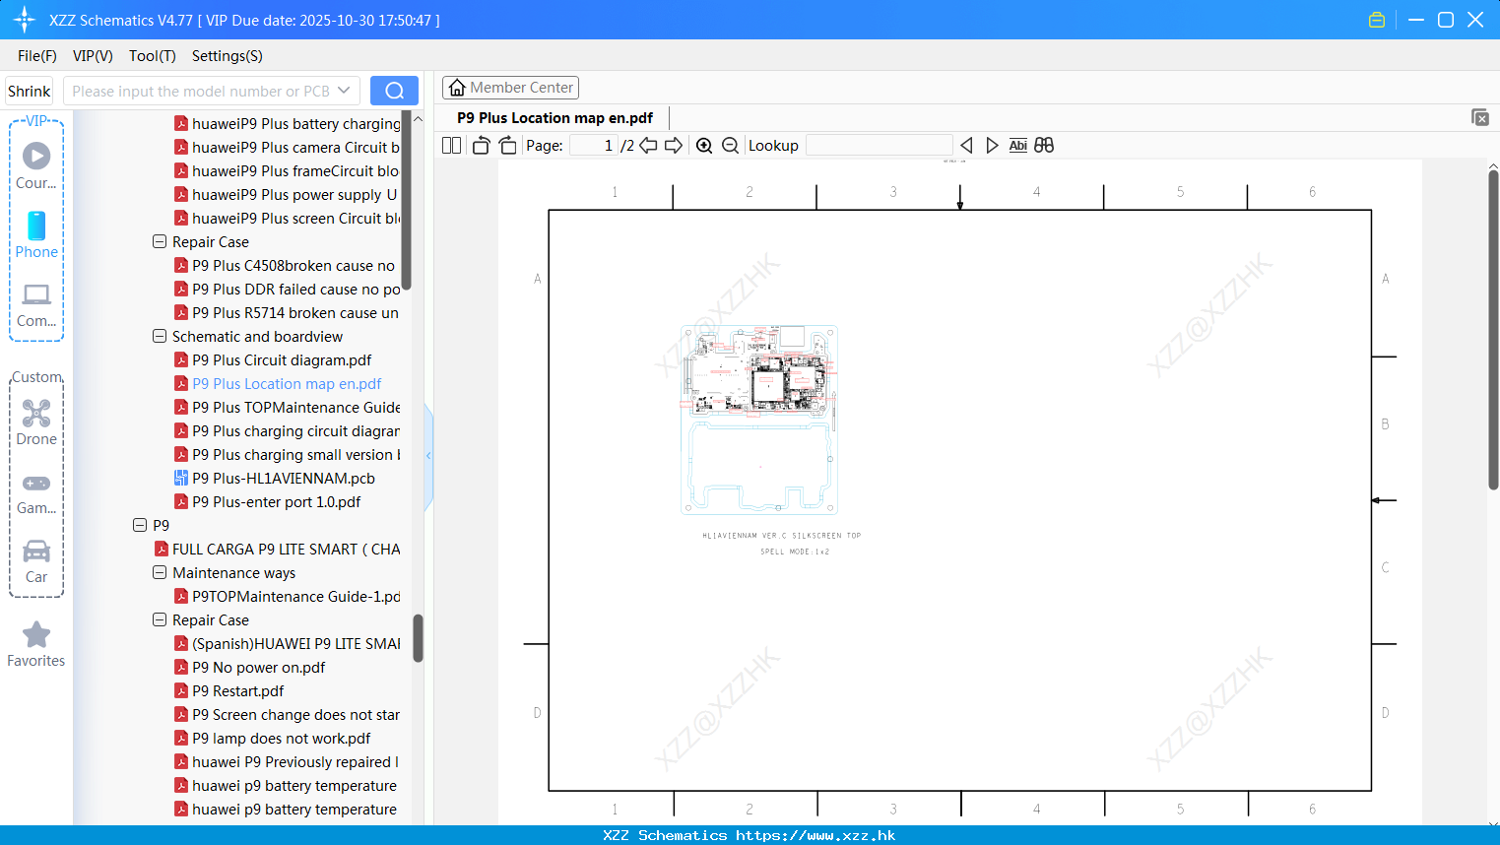
Task: Toggle the Abi whole-word match option
Action: pyautogui.click(x=1018, y=146)
